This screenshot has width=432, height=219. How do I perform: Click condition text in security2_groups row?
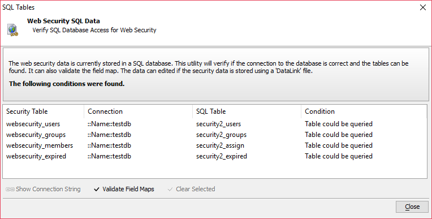coord(339,135)
